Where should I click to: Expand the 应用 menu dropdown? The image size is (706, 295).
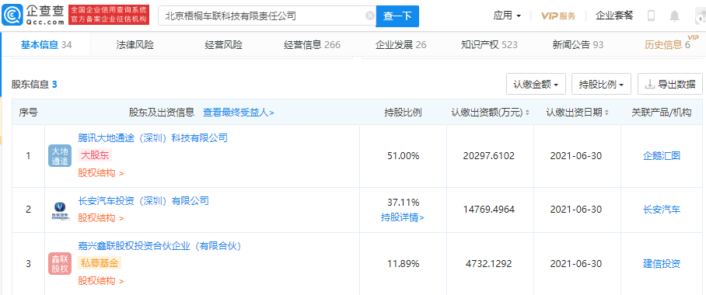click(507, 16)
